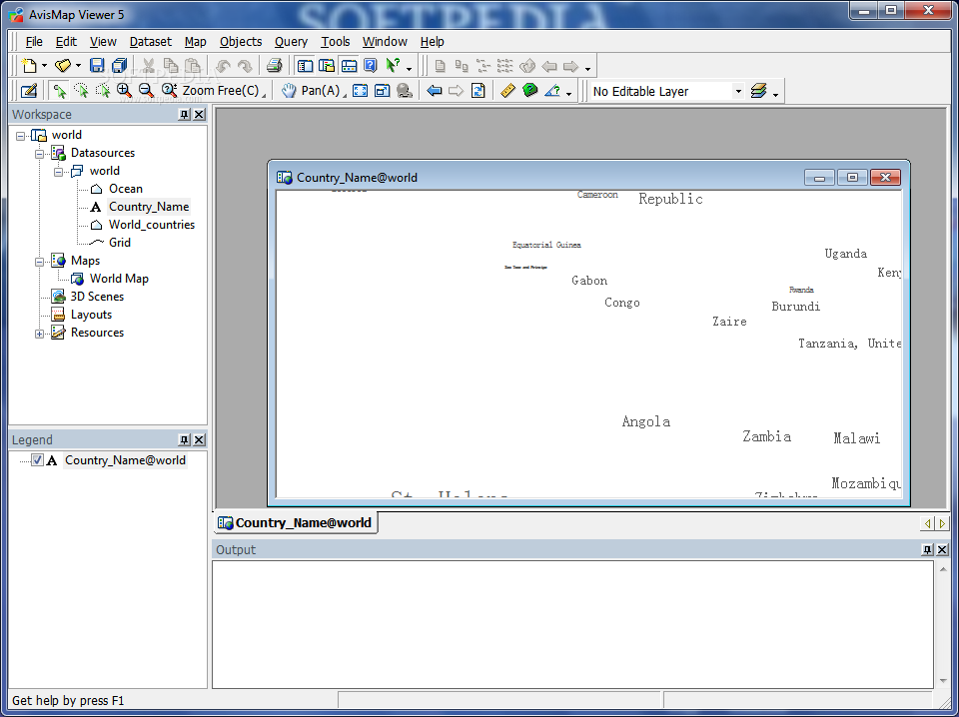Toggle the Legend panel toolbar icon
Screen dimensions: 959x717
327,65
